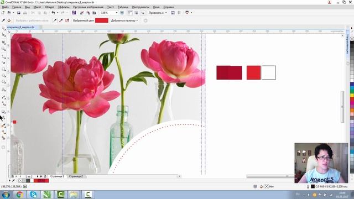Toggle show rulers icon
Viewport: 354px width, 199px height.
click(130, 13)
